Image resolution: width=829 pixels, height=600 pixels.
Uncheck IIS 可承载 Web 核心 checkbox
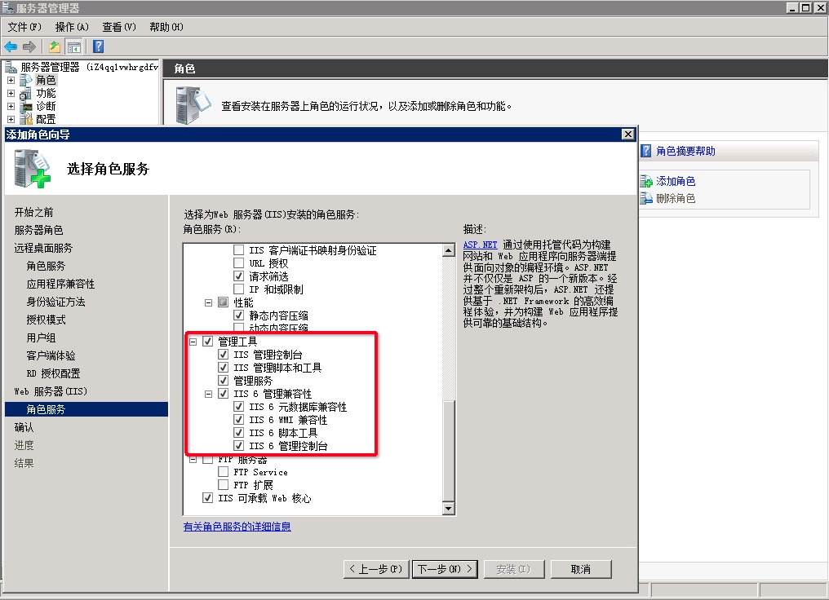(x=208, y=498)
